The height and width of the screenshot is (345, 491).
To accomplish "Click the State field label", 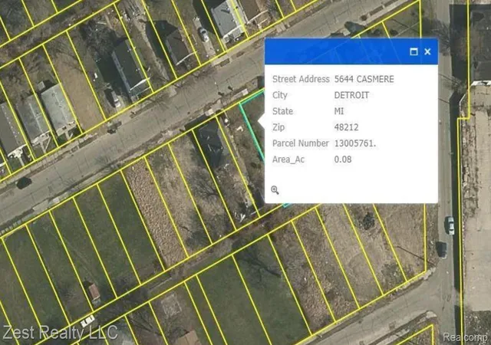I will (282, 111).
